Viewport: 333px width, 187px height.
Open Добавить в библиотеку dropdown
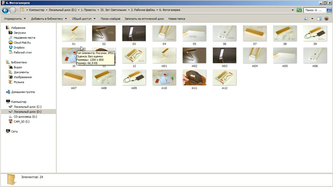[49, 19]
